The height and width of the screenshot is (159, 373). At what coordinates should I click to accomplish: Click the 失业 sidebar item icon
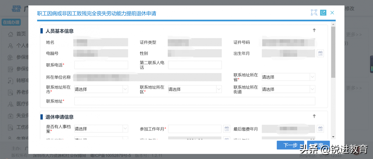(10, 116)
